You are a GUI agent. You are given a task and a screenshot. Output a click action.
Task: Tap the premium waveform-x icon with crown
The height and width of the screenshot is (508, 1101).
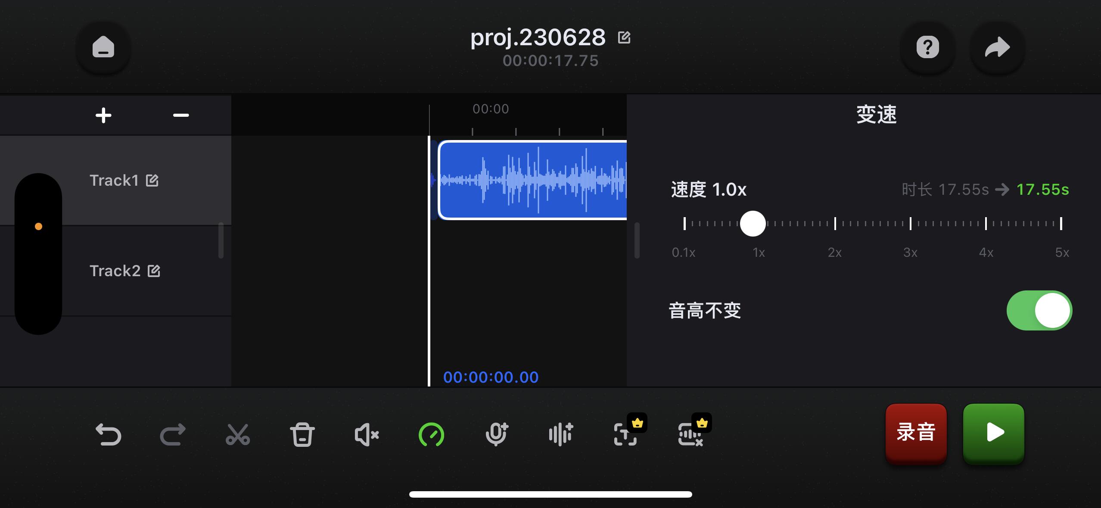coord(690,434)
